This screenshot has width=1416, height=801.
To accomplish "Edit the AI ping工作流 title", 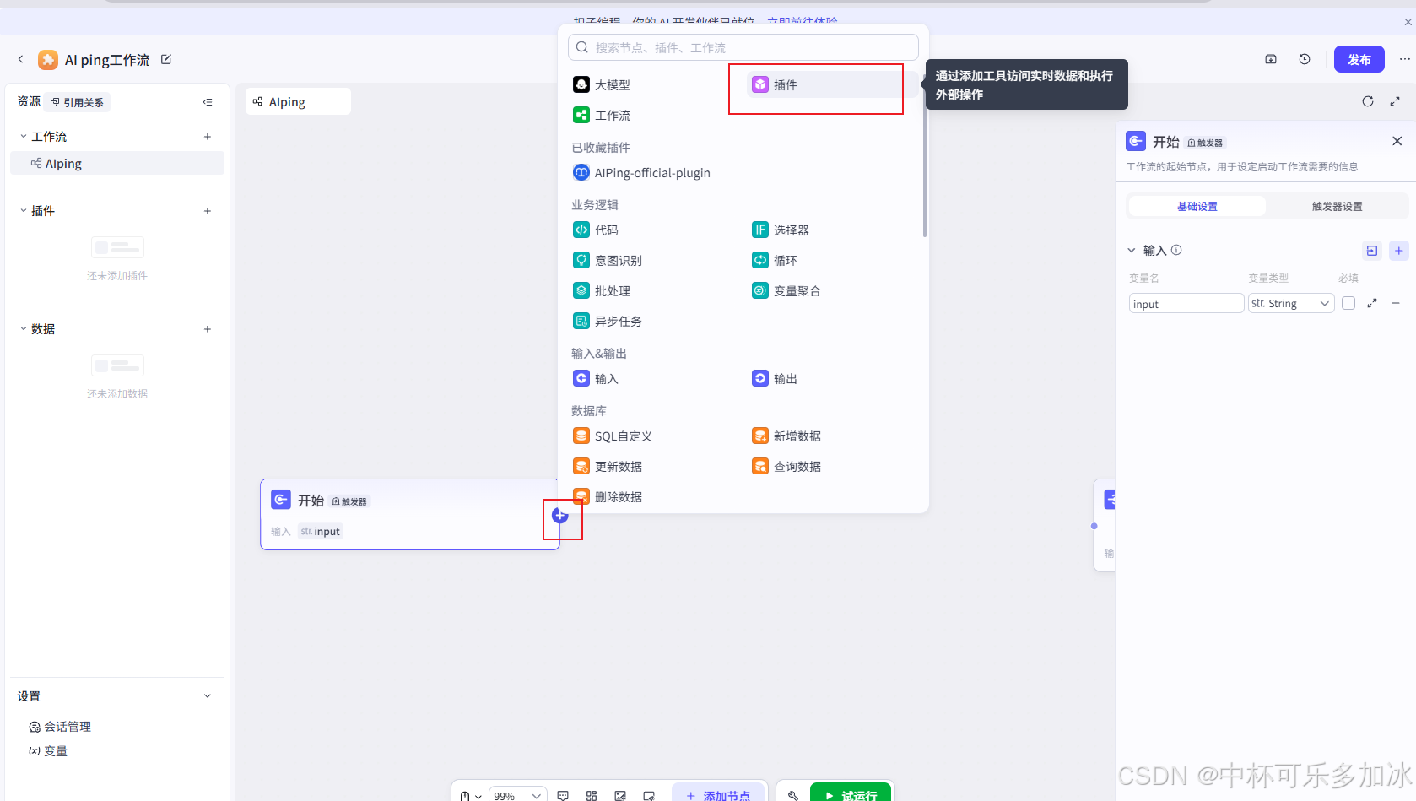I will click(x=166, y=59).
